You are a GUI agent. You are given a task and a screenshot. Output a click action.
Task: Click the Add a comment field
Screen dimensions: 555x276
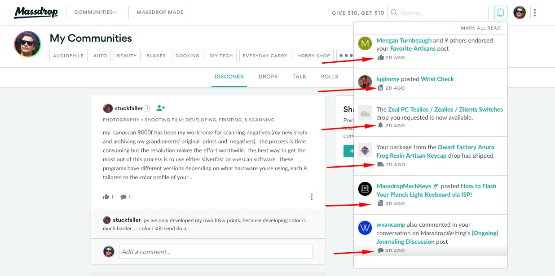[x=216, y=251]
